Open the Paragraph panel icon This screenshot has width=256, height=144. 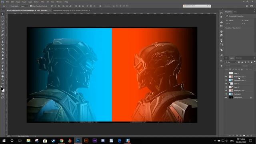tap(221, 66)
